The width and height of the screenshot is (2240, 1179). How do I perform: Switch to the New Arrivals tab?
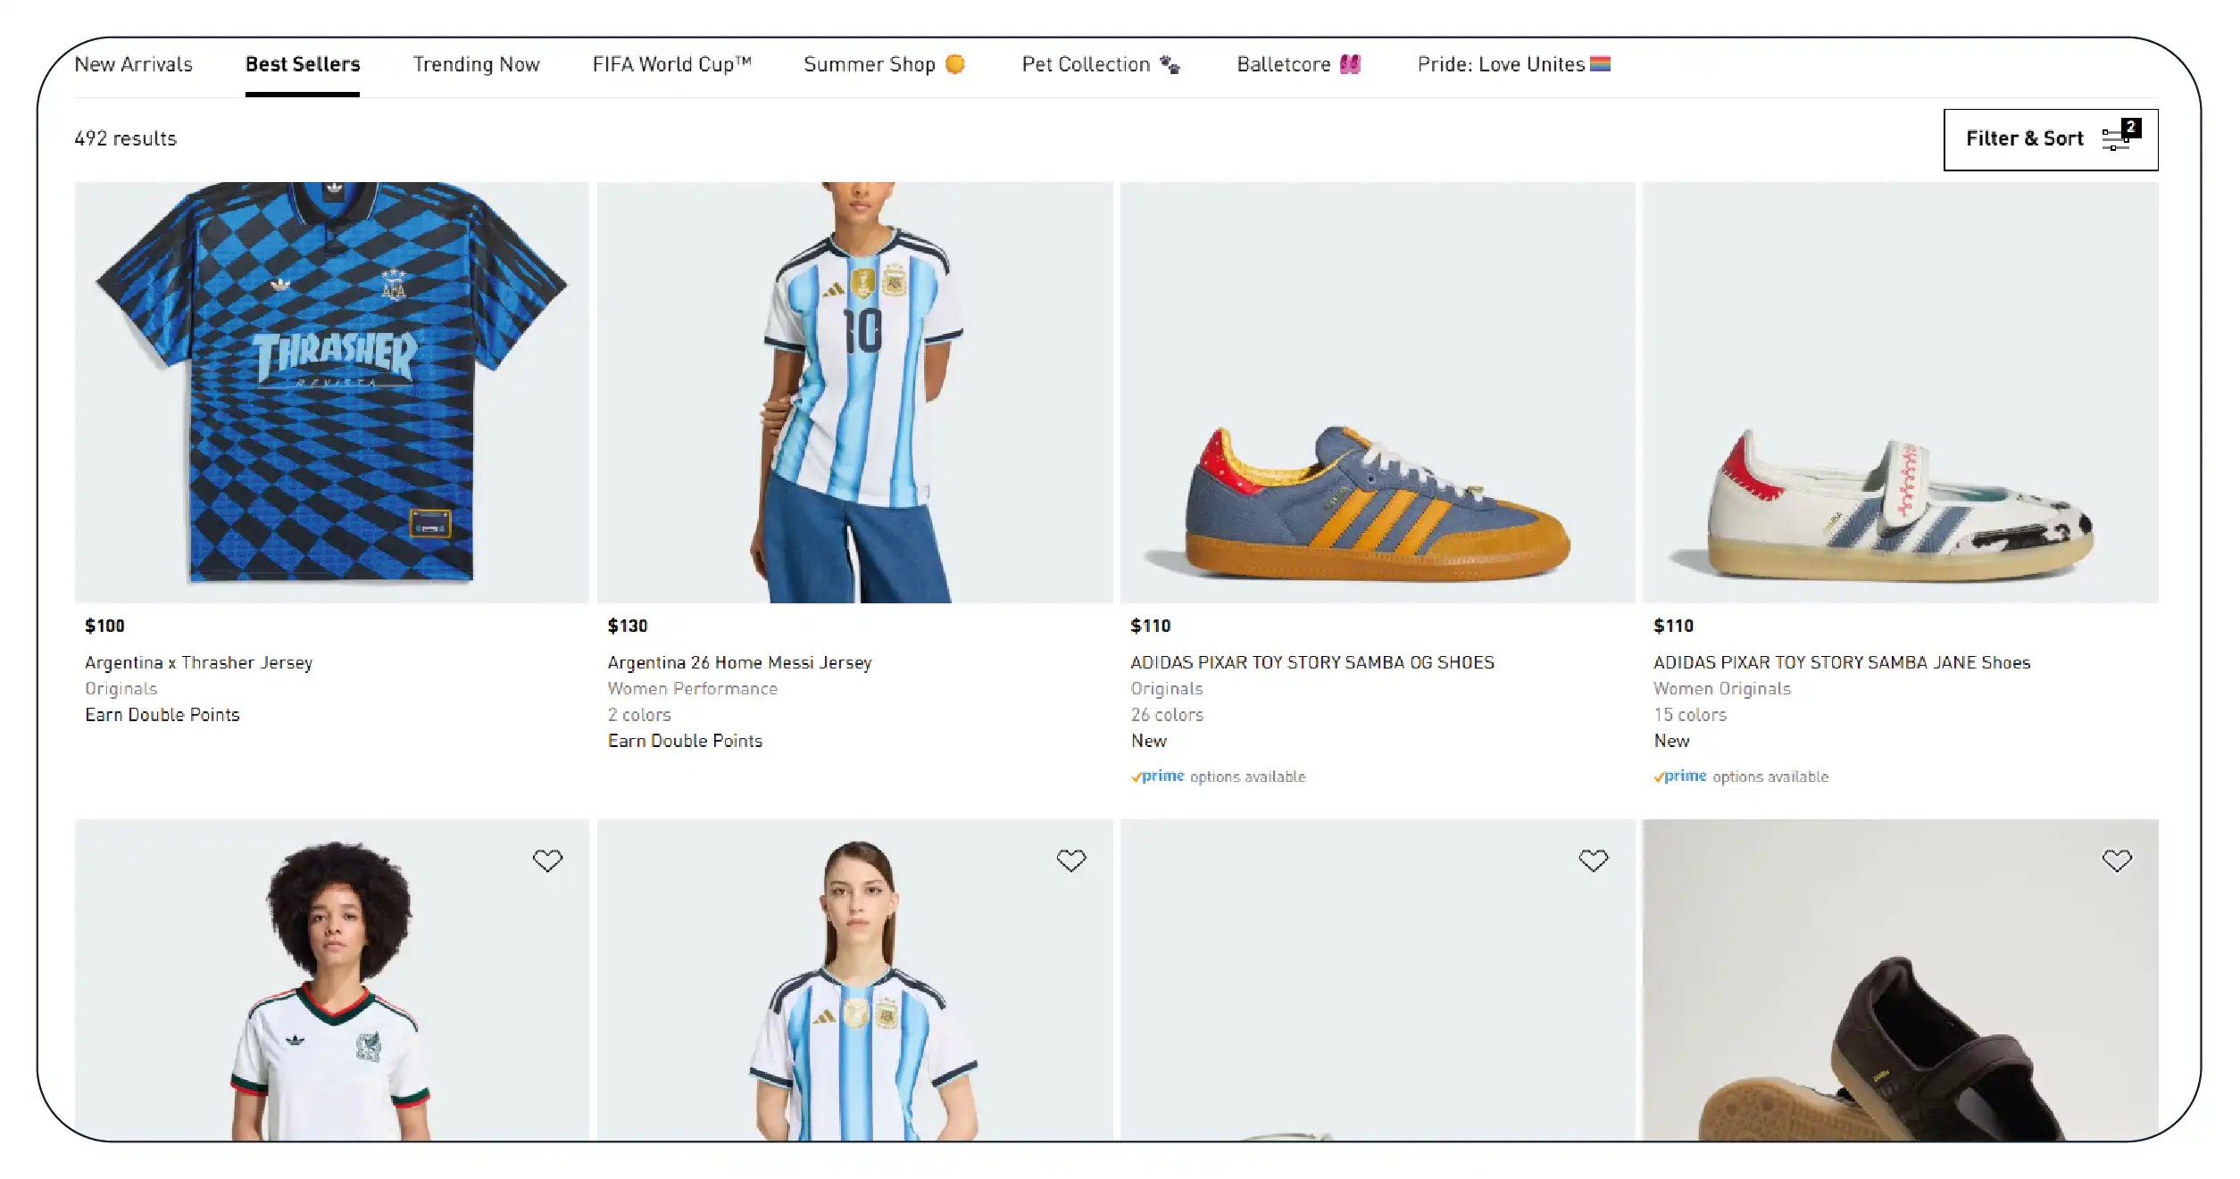point(133,64)
